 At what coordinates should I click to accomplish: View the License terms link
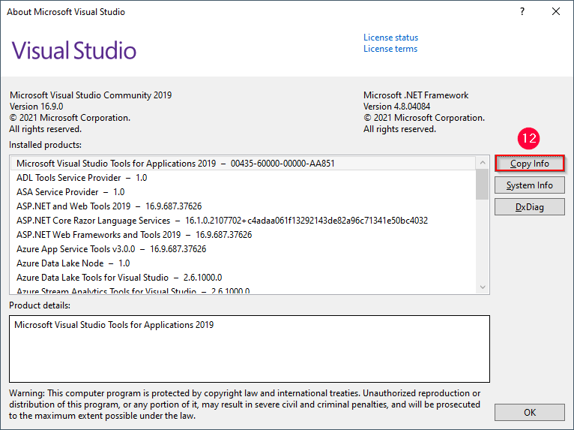click(x=390, y=49)
